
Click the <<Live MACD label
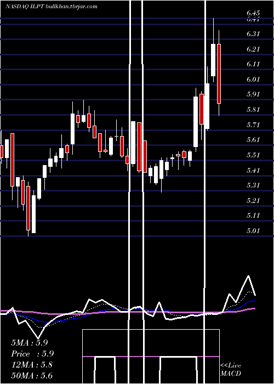231,370
